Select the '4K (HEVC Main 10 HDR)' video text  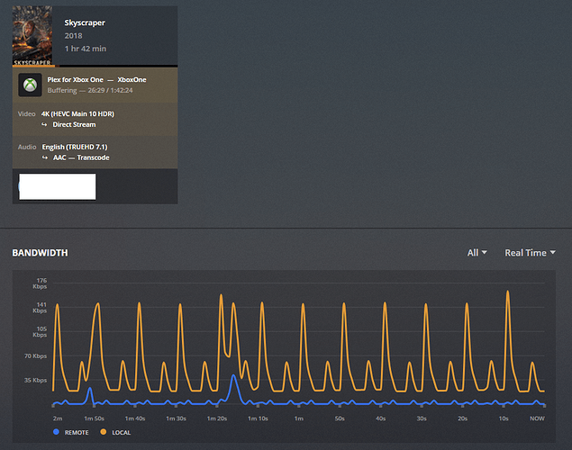click(x=77, y=114)
